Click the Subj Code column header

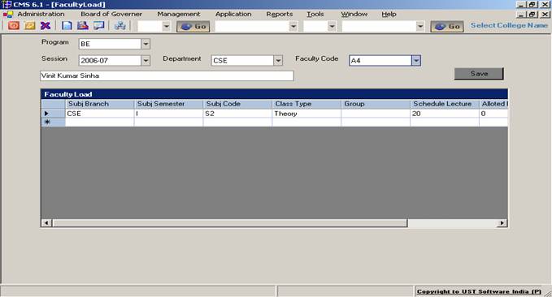pos(237,104)
